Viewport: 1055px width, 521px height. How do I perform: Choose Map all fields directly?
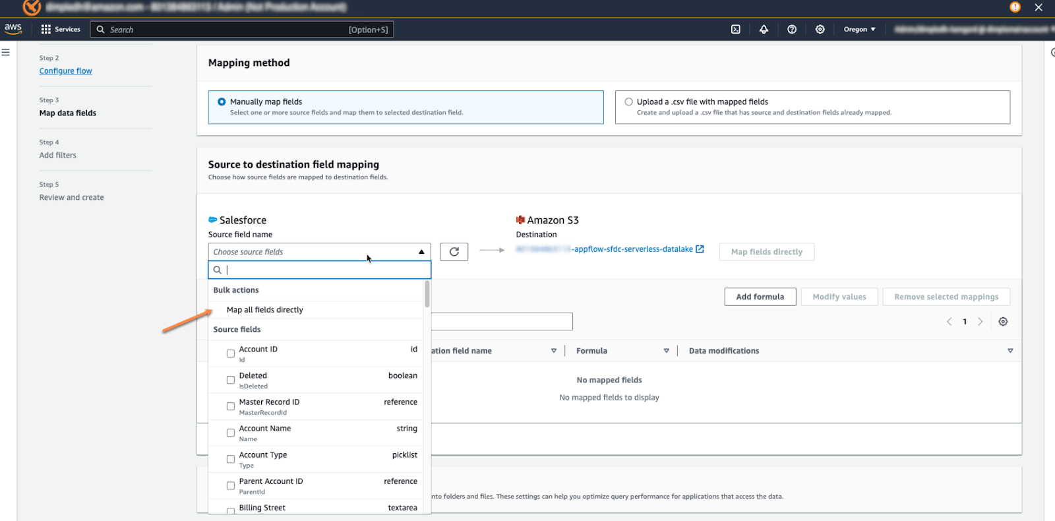pyautogui.click(x=264, y=310)
